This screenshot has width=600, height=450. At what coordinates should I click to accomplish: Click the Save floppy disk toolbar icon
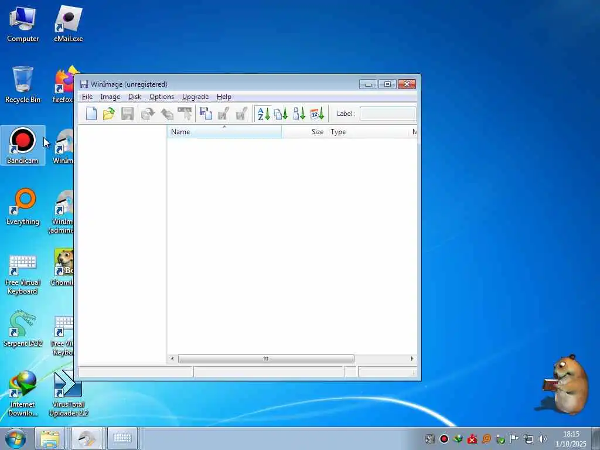127,114
